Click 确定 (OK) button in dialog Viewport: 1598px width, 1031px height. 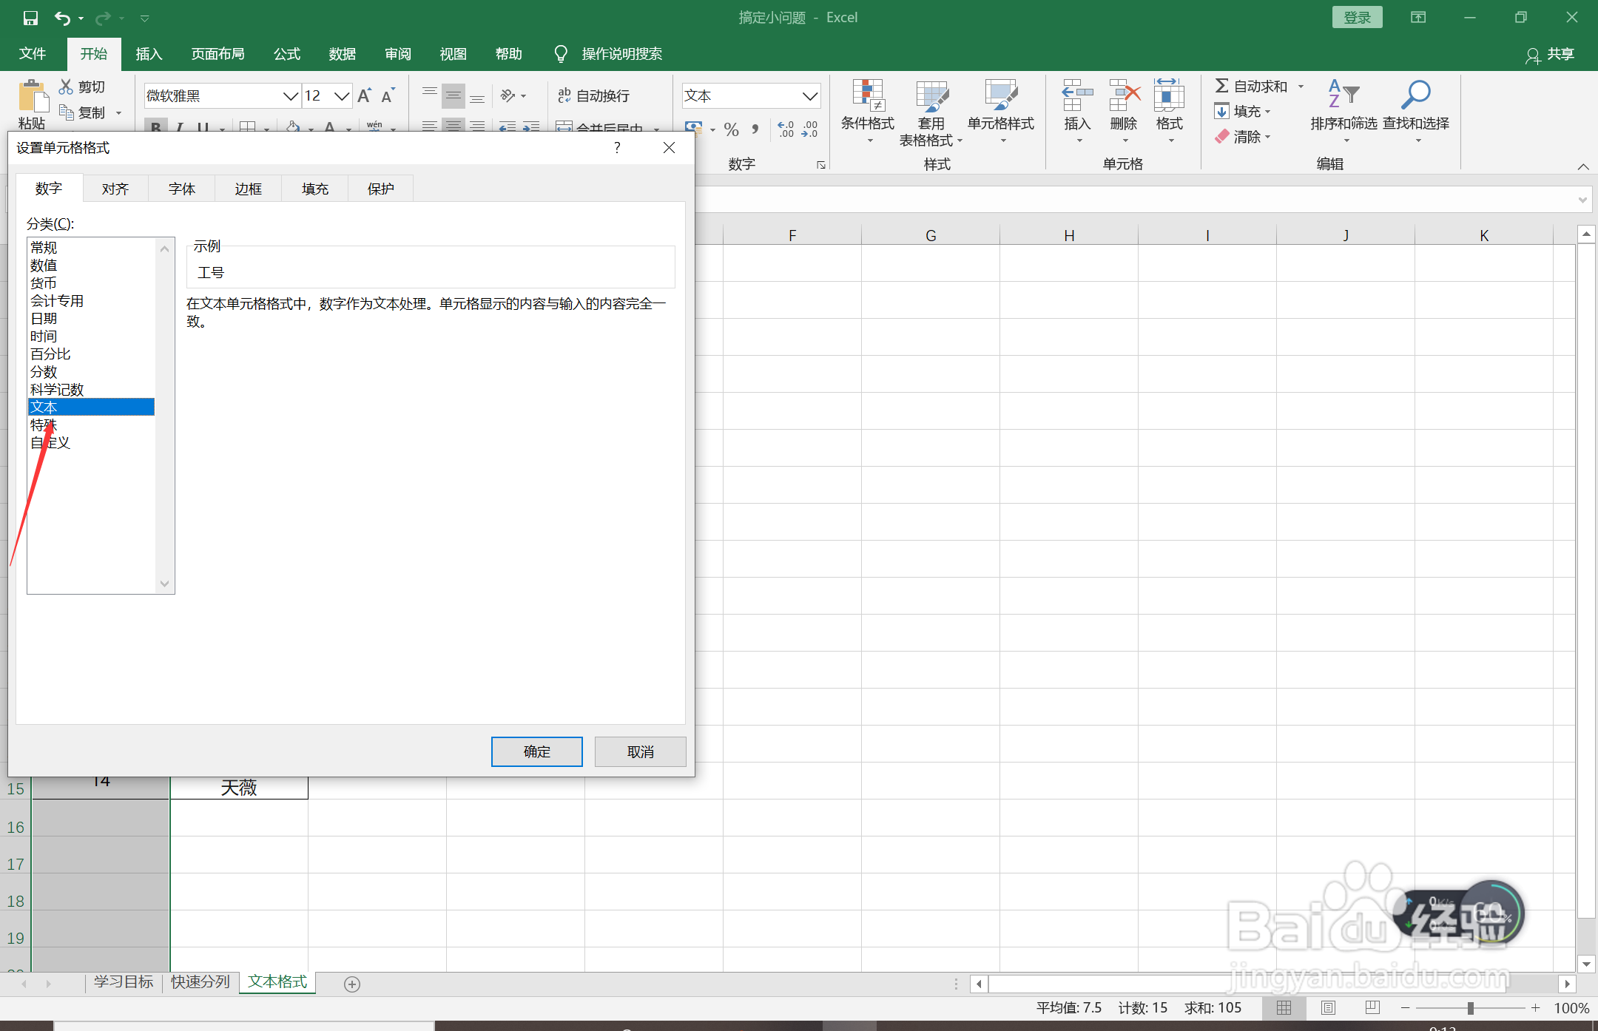(x=537, y=751)
